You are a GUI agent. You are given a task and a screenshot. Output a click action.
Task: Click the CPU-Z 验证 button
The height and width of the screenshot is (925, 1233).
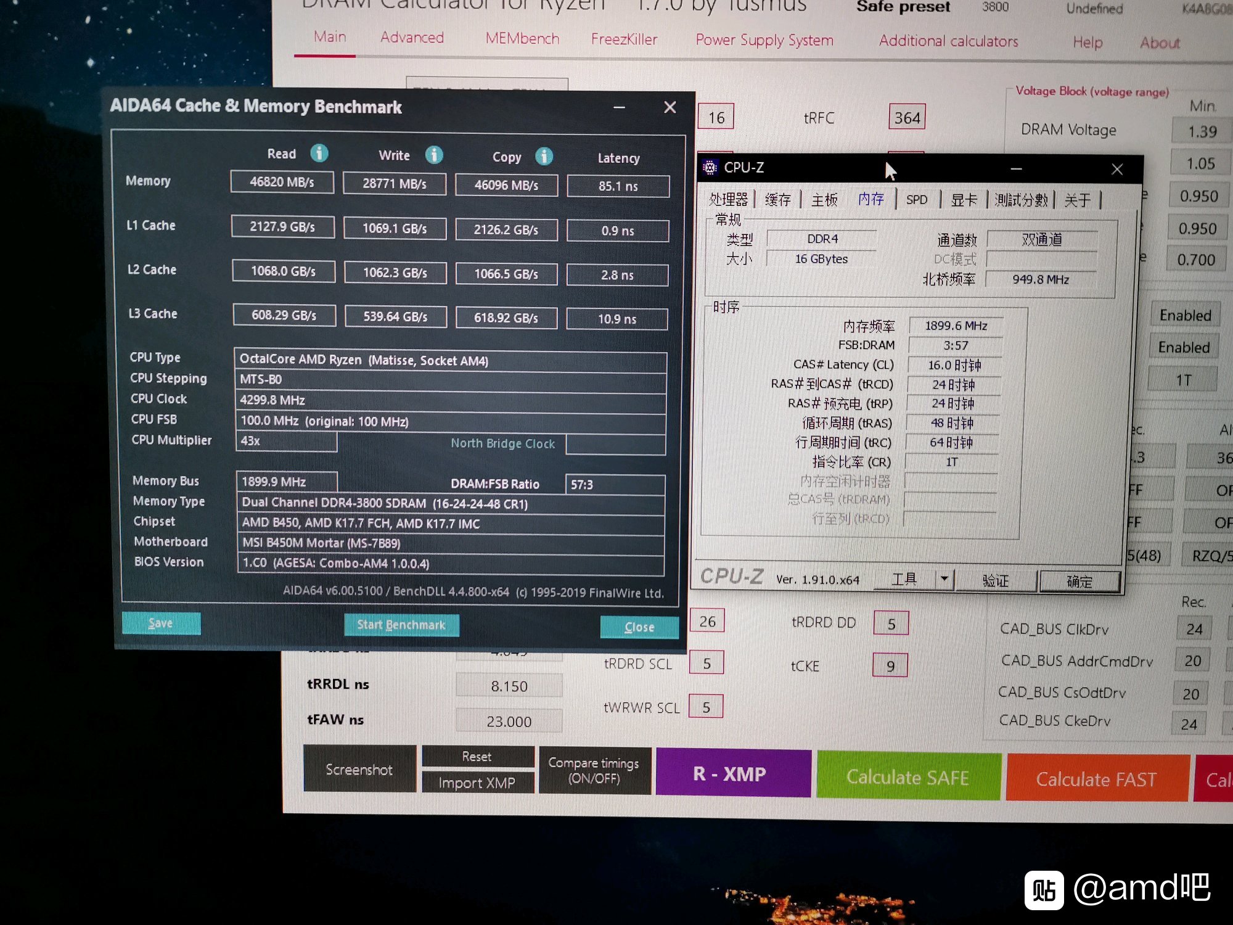tap(995, 580)
